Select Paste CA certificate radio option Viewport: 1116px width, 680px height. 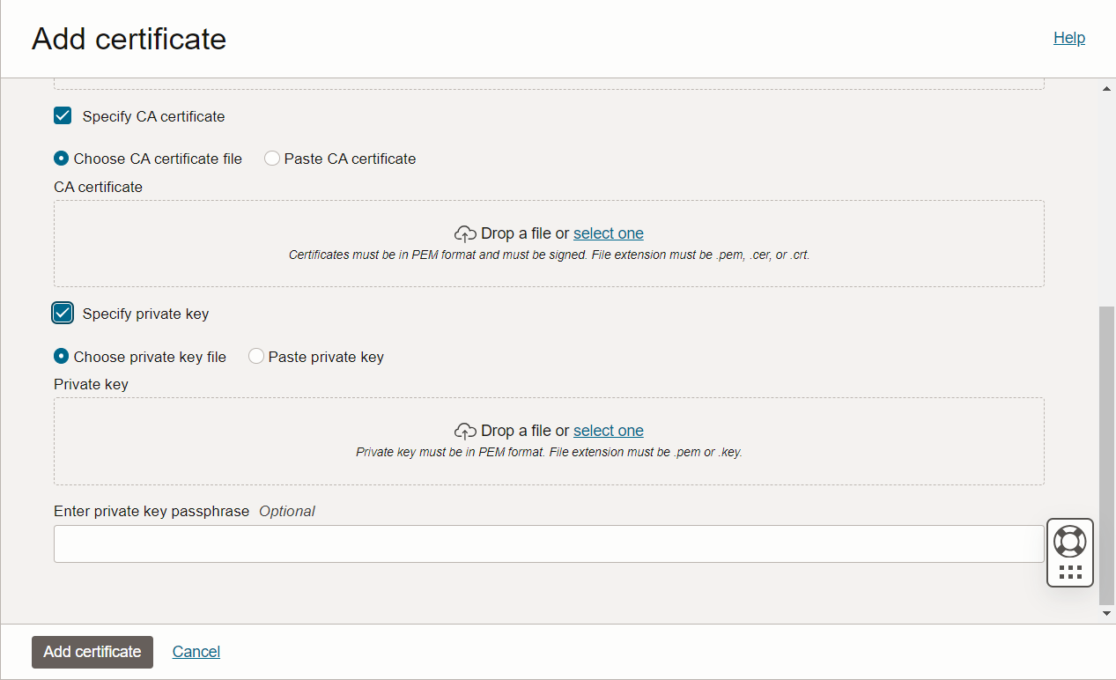[x=272, y=159]
